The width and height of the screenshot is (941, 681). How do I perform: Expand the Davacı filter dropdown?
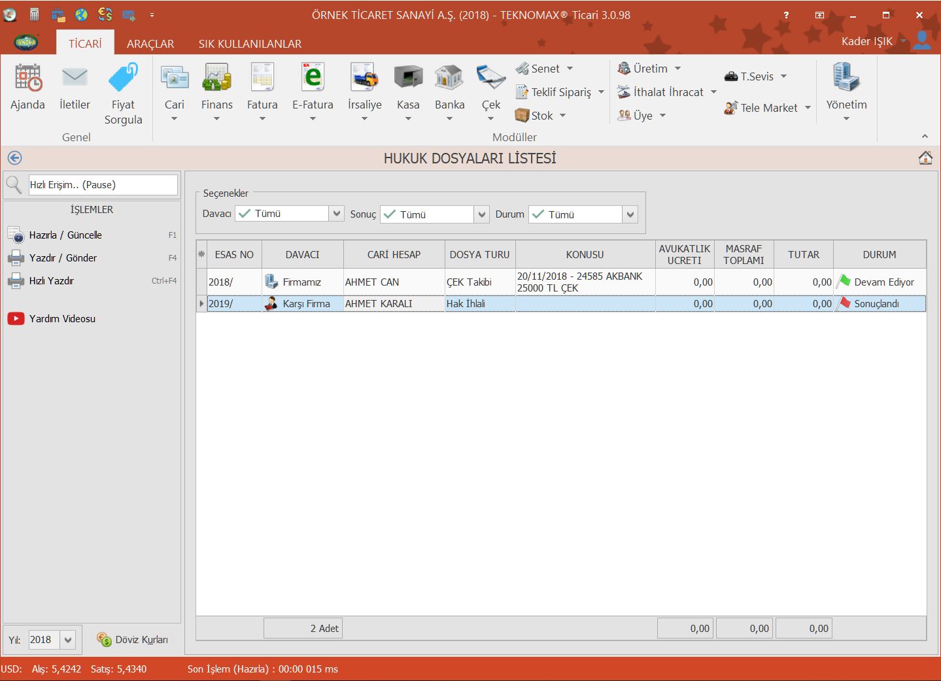point(336,214)
